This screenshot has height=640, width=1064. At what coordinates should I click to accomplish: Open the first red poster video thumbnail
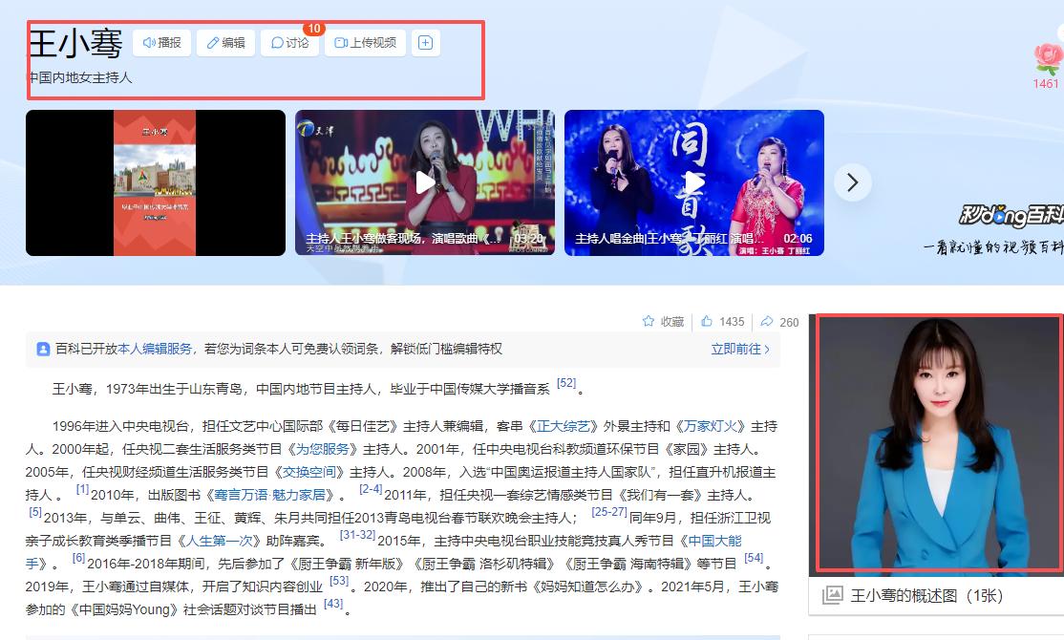click(155, 182)
